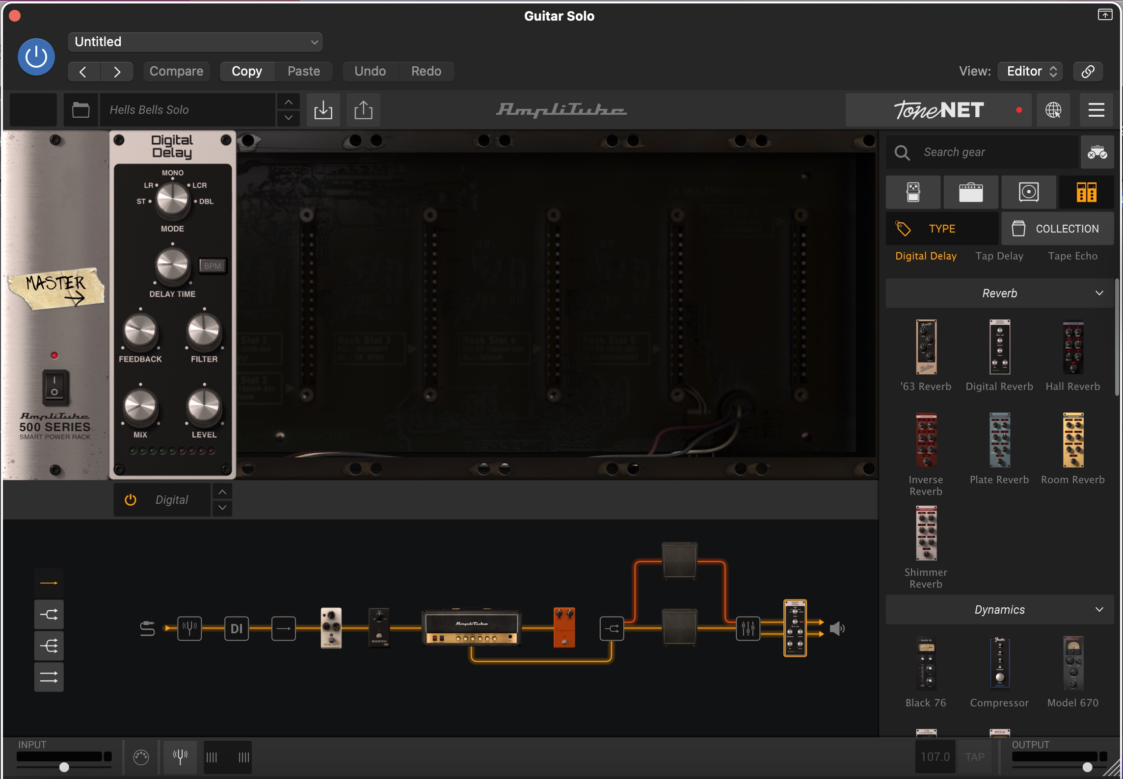Click the DI block in signal chain
Viewport: 1123px width, 779px height.
[237, 628]
